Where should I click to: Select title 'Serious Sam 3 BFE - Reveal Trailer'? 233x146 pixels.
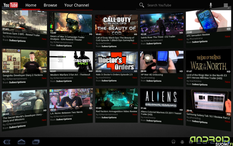click(21, 34)
